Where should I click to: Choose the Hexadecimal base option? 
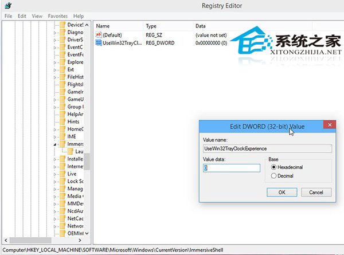pyautogui.click(x=273, y=167)
